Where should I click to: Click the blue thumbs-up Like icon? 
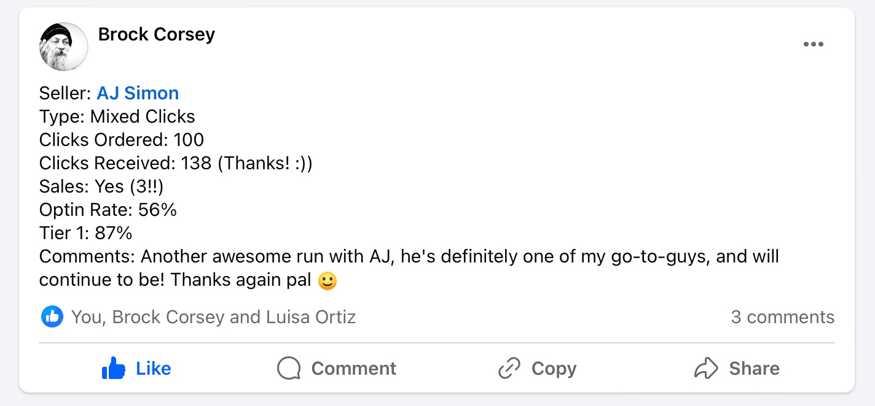tap(114, 368)
